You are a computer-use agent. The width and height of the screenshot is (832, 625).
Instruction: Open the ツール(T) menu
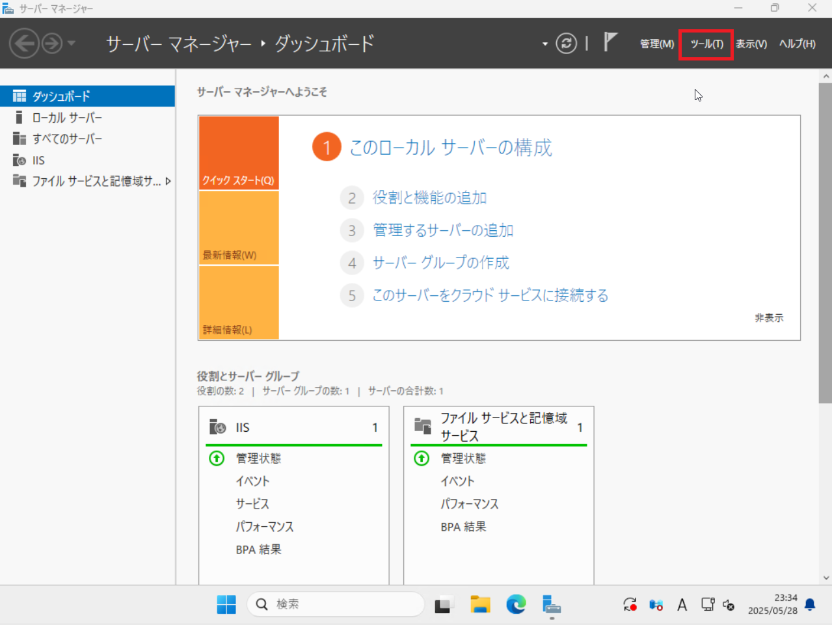click(x=706, y=44)
